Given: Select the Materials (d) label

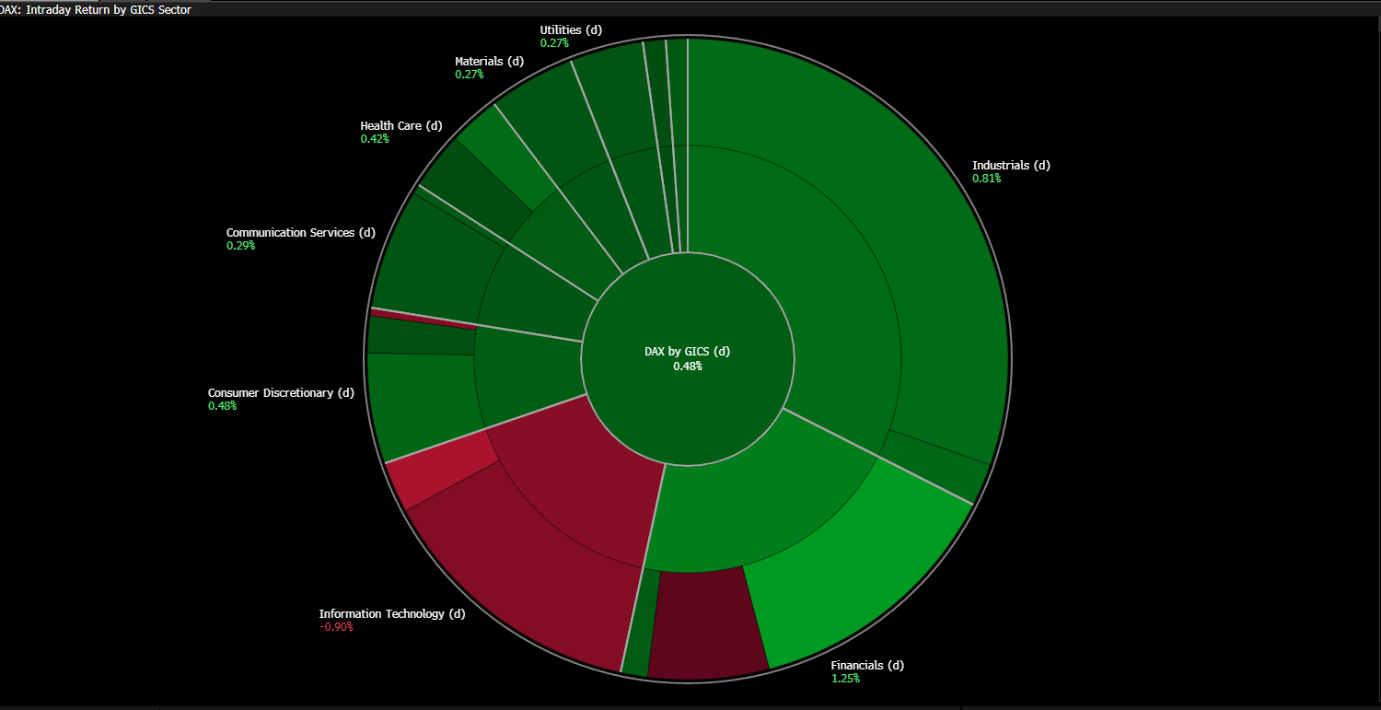Looking at the screenshot, I should (x=489, y=62).
